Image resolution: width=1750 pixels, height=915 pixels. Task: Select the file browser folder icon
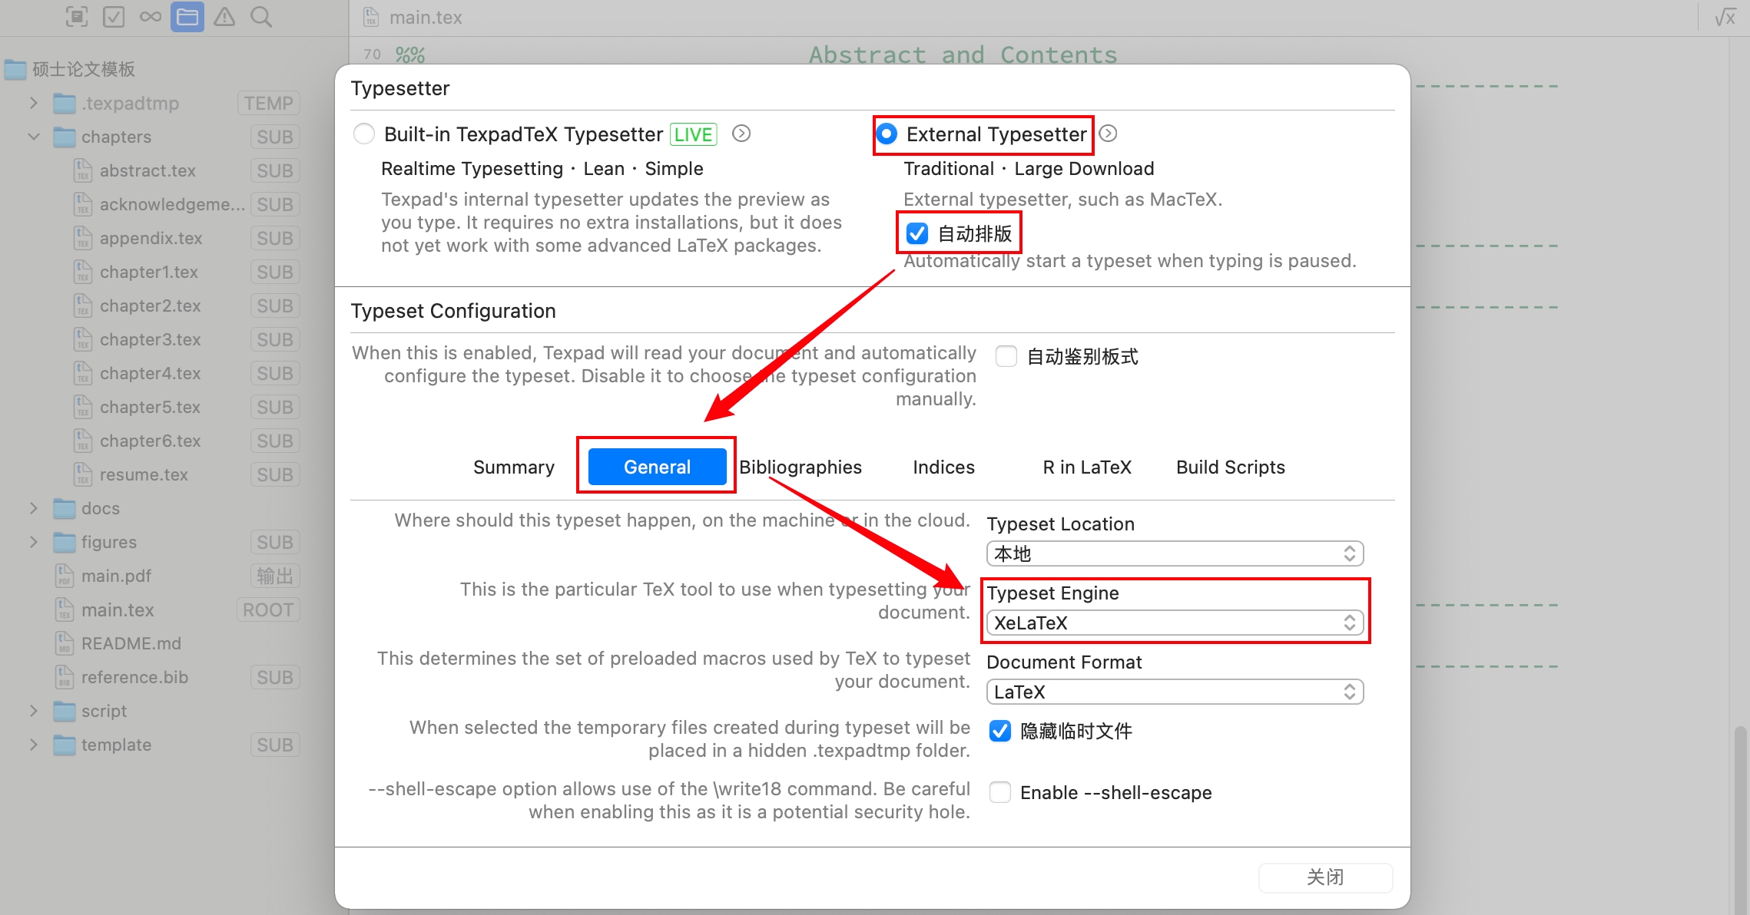[187, 17]
